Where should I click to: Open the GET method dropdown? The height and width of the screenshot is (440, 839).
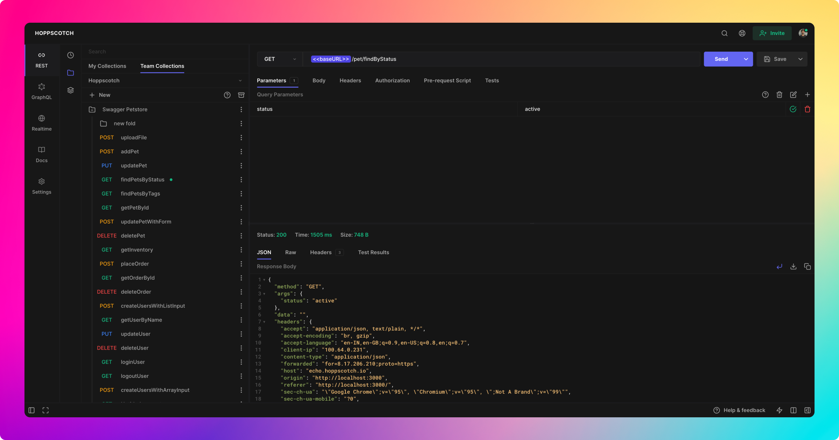pyautogui.click(x=280, y=59)
